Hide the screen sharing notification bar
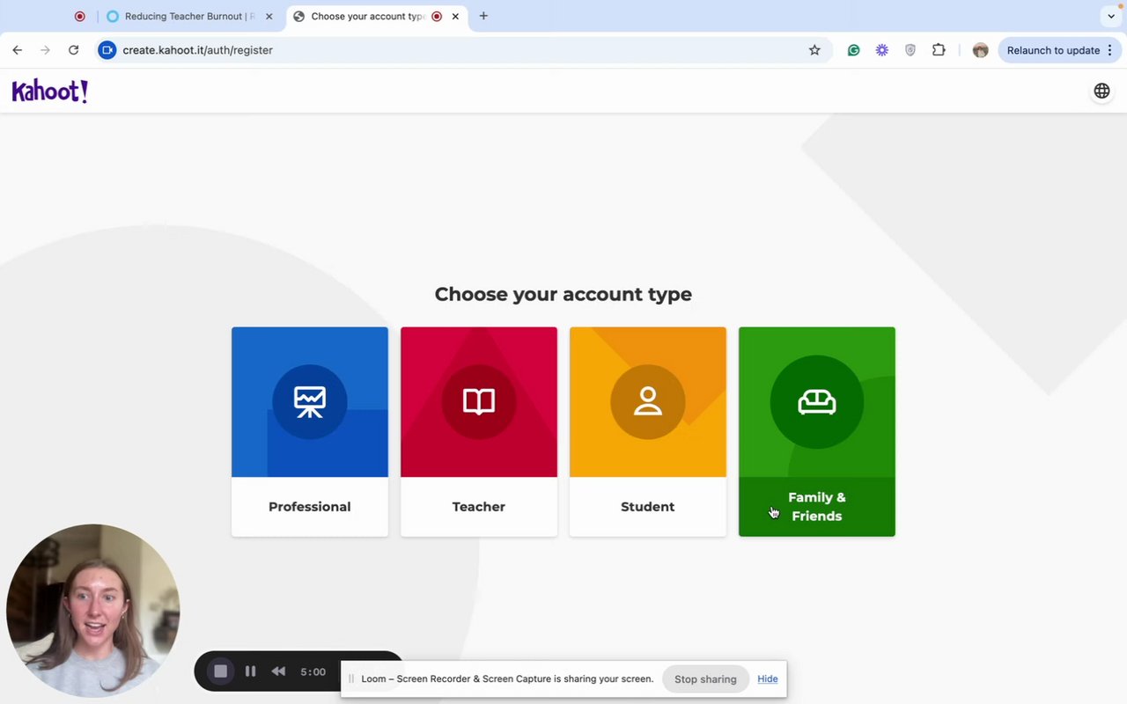The height and width of the screenshot is (704, 1127). tap(768, 679)
